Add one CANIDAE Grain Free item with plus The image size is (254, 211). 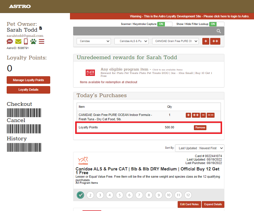(x=188, y=115)
